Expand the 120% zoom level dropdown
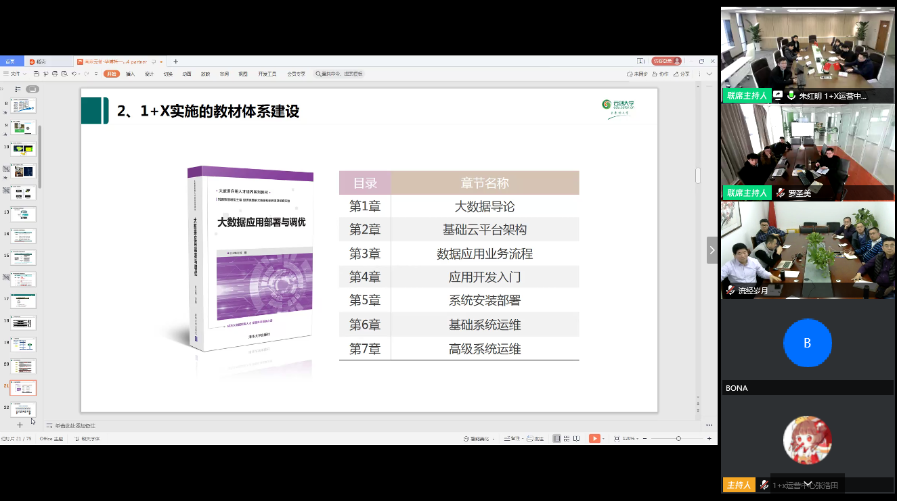The height and width of the screenshot is (501, 897). (630, 439)
